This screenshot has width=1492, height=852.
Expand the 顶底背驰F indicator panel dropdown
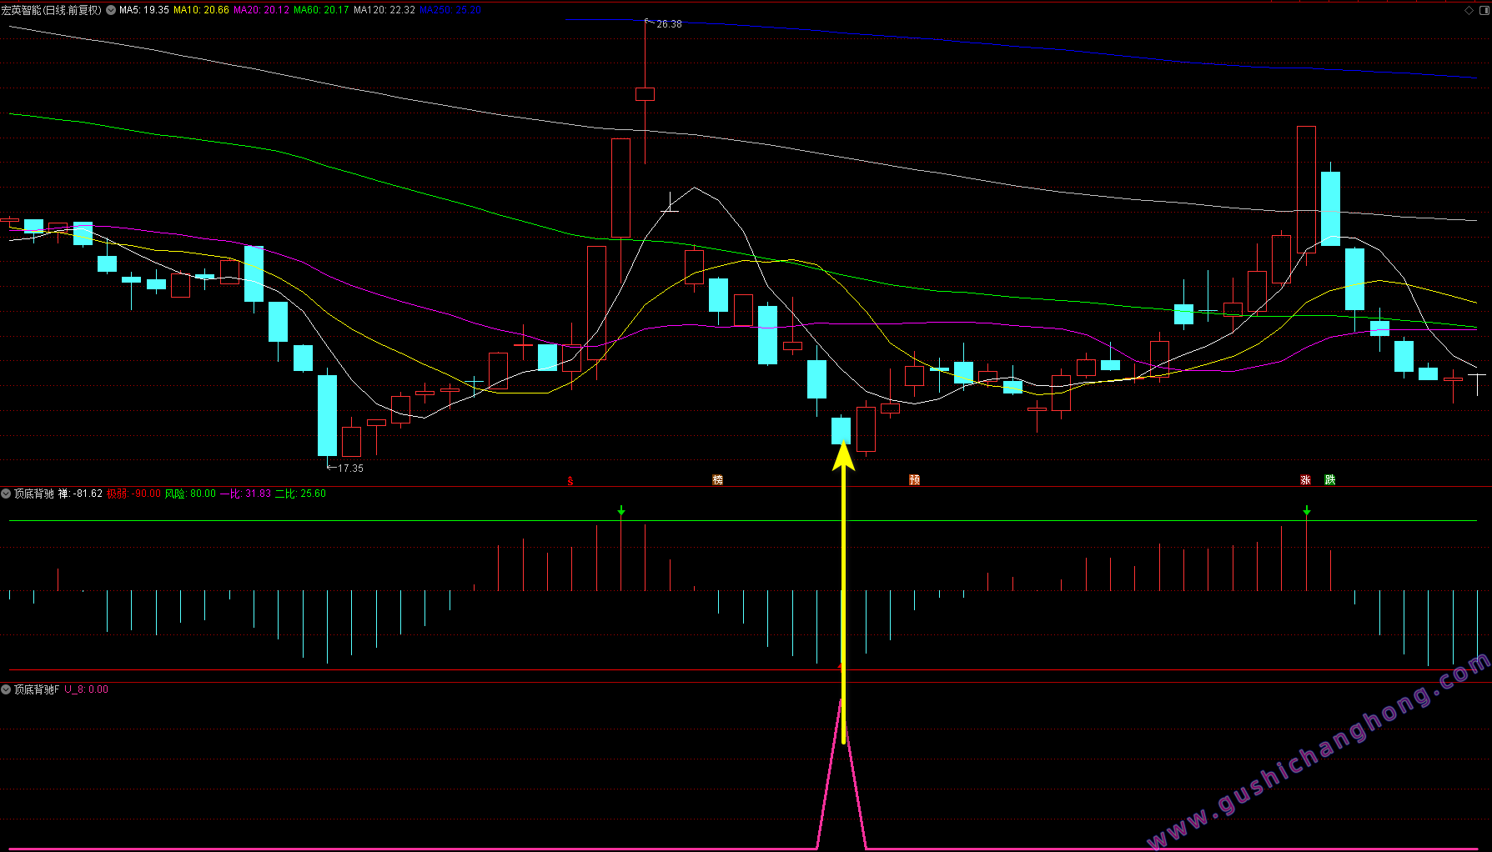(6, 689)
